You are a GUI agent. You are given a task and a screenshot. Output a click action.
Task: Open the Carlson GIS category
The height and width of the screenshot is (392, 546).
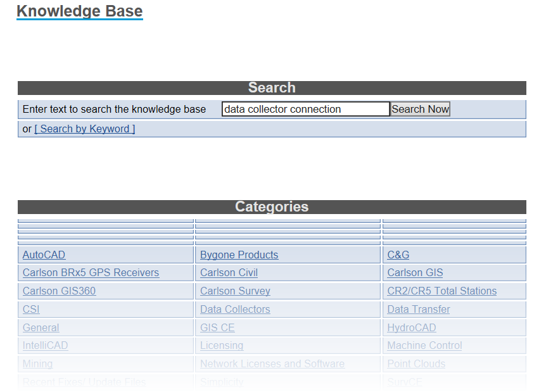[x=415, y=272]
